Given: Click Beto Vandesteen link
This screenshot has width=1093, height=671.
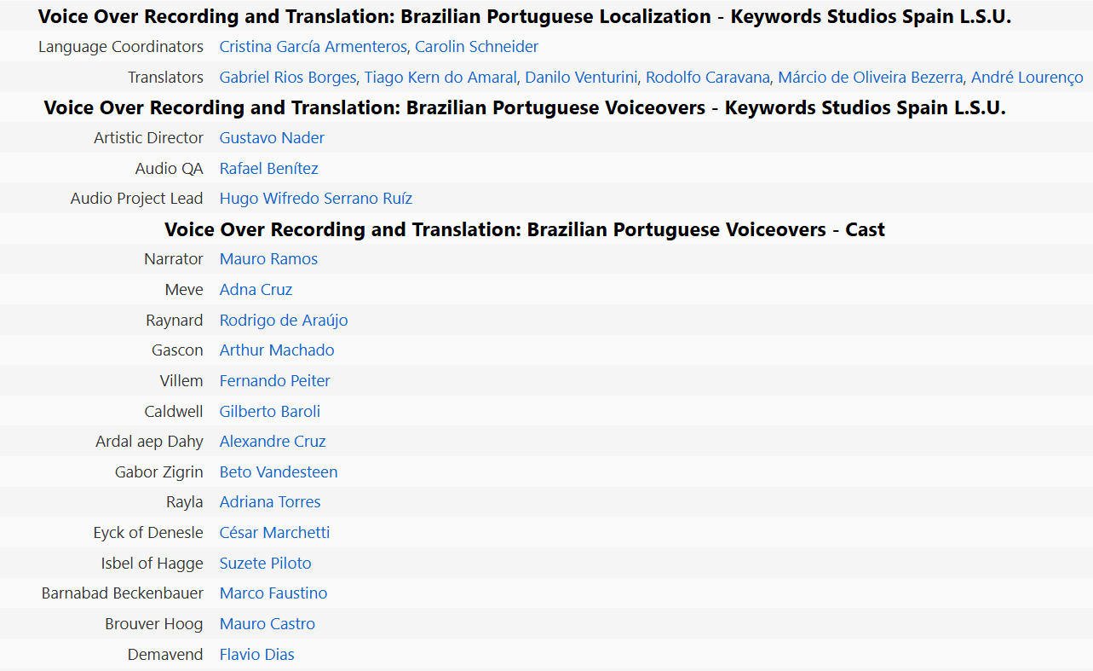Looking at the screenshot, I should click(x=279, y=472).
